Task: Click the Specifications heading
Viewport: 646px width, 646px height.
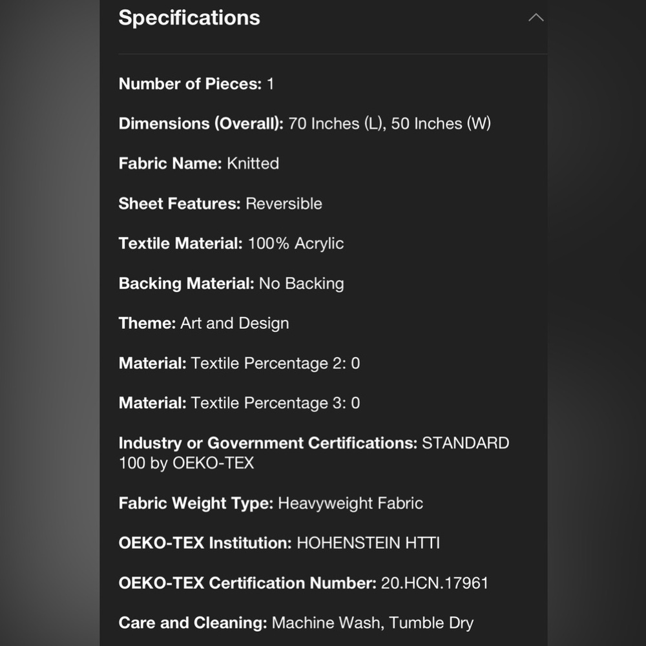Action: pyautogui.click(x=189, y=17)
